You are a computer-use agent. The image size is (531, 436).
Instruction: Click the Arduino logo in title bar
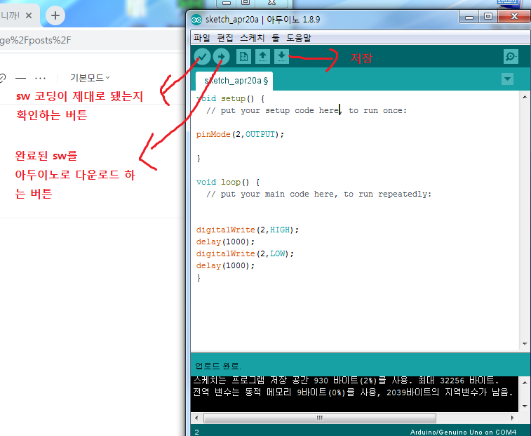coord(196,20)
